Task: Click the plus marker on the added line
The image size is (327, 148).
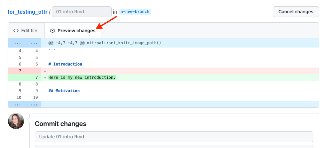Action: point(45,77)
